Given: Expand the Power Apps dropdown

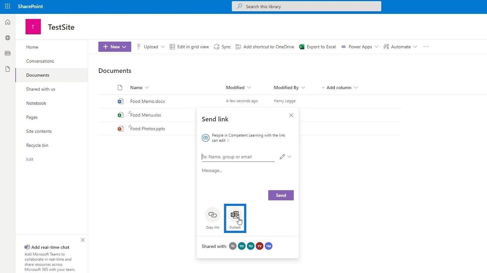Looking at the screenshot, I should (x=376, y=47).
